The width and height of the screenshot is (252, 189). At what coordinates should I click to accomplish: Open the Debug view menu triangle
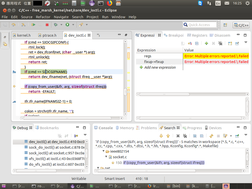tap(85, 135)
